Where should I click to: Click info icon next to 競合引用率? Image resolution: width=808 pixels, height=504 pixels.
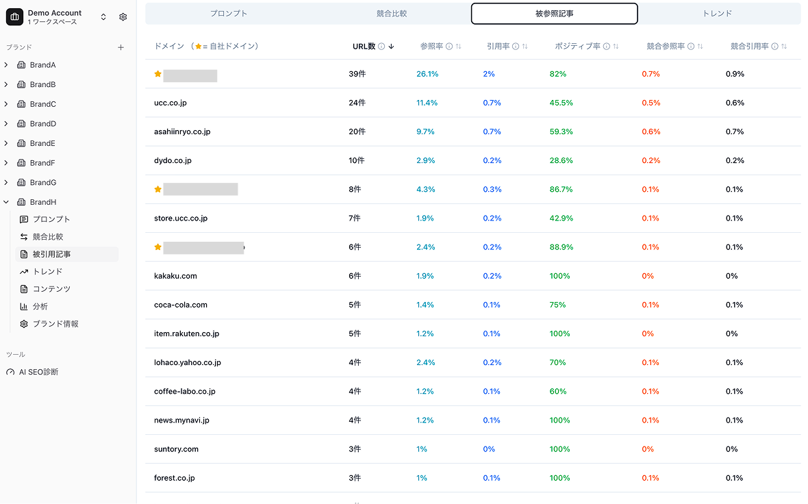(774, 47)
